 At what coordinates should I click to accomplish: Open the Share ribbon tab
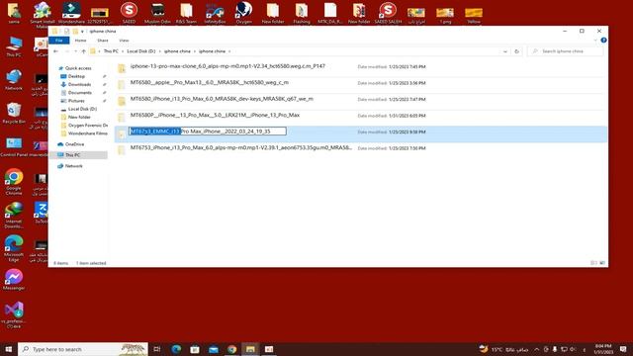coord(103,41)
